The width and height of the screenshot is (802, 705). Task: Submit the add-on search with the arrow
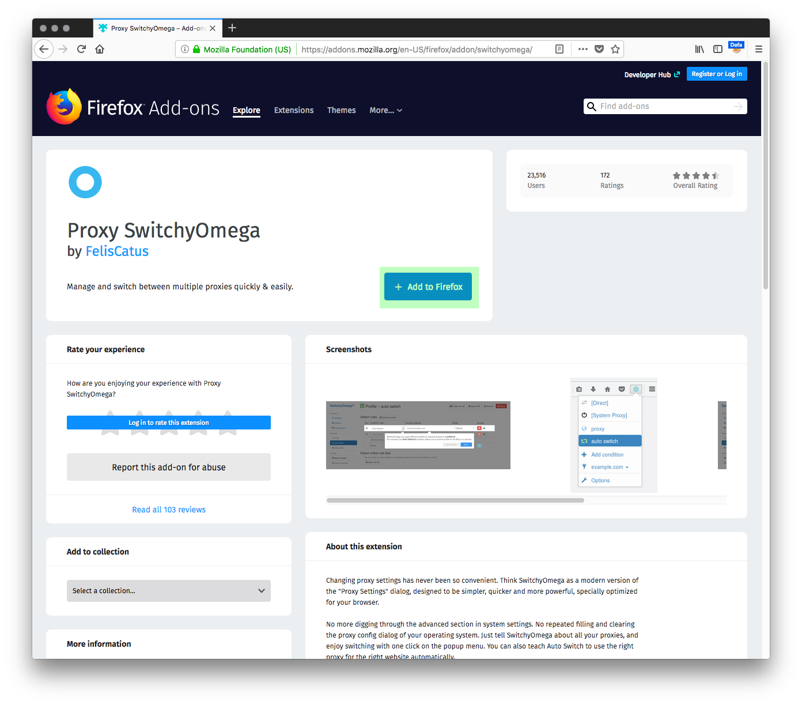point(737,106)
